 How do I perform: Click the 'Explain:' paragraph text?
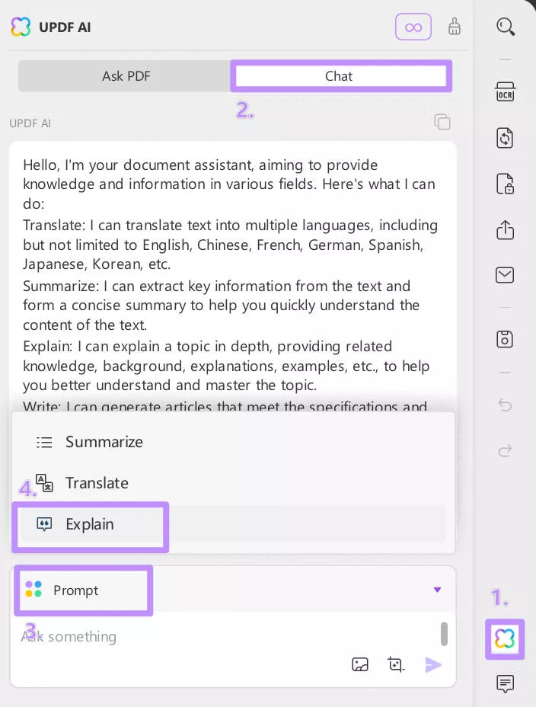point(226,366)
